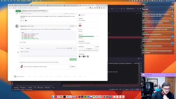The width and height of the screenshot is (176, 99).
Task: Click the milestone progress bar
Action: (89, 36)
